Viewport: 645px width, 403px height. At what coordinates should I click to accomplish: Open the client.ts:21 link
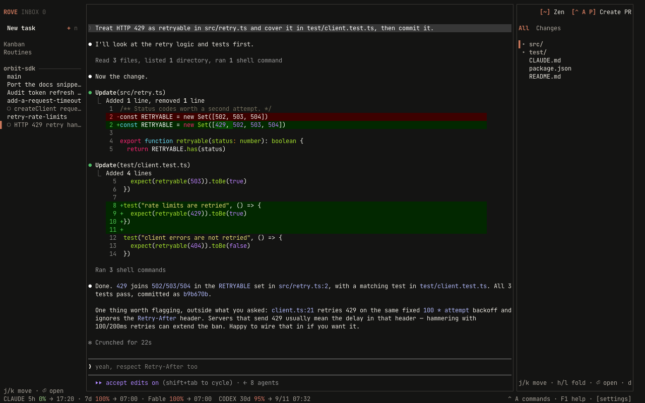[x=293, y=310]
